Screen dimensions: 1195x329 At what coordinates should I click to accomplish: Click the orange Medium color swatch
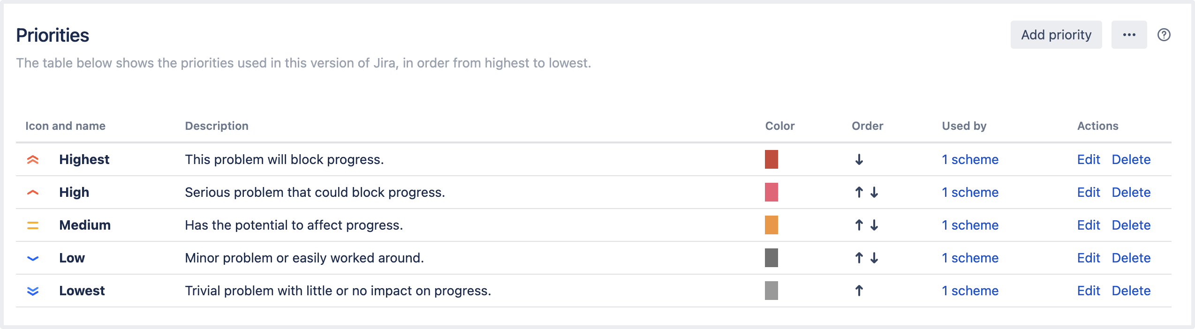pyautogui.click(x=771, y=225)
